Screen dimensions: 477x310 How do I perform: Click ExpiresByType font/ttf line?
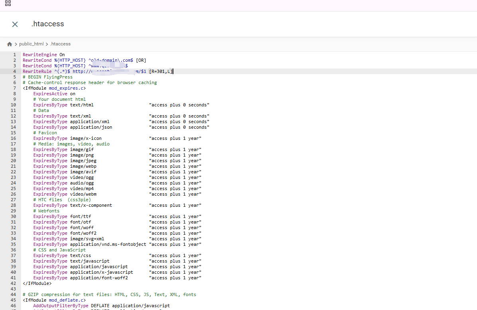(x=118, y=216)
